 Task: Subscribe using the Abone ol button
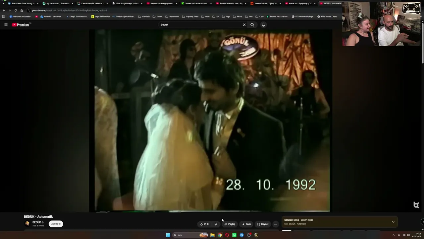pos(56,224)
